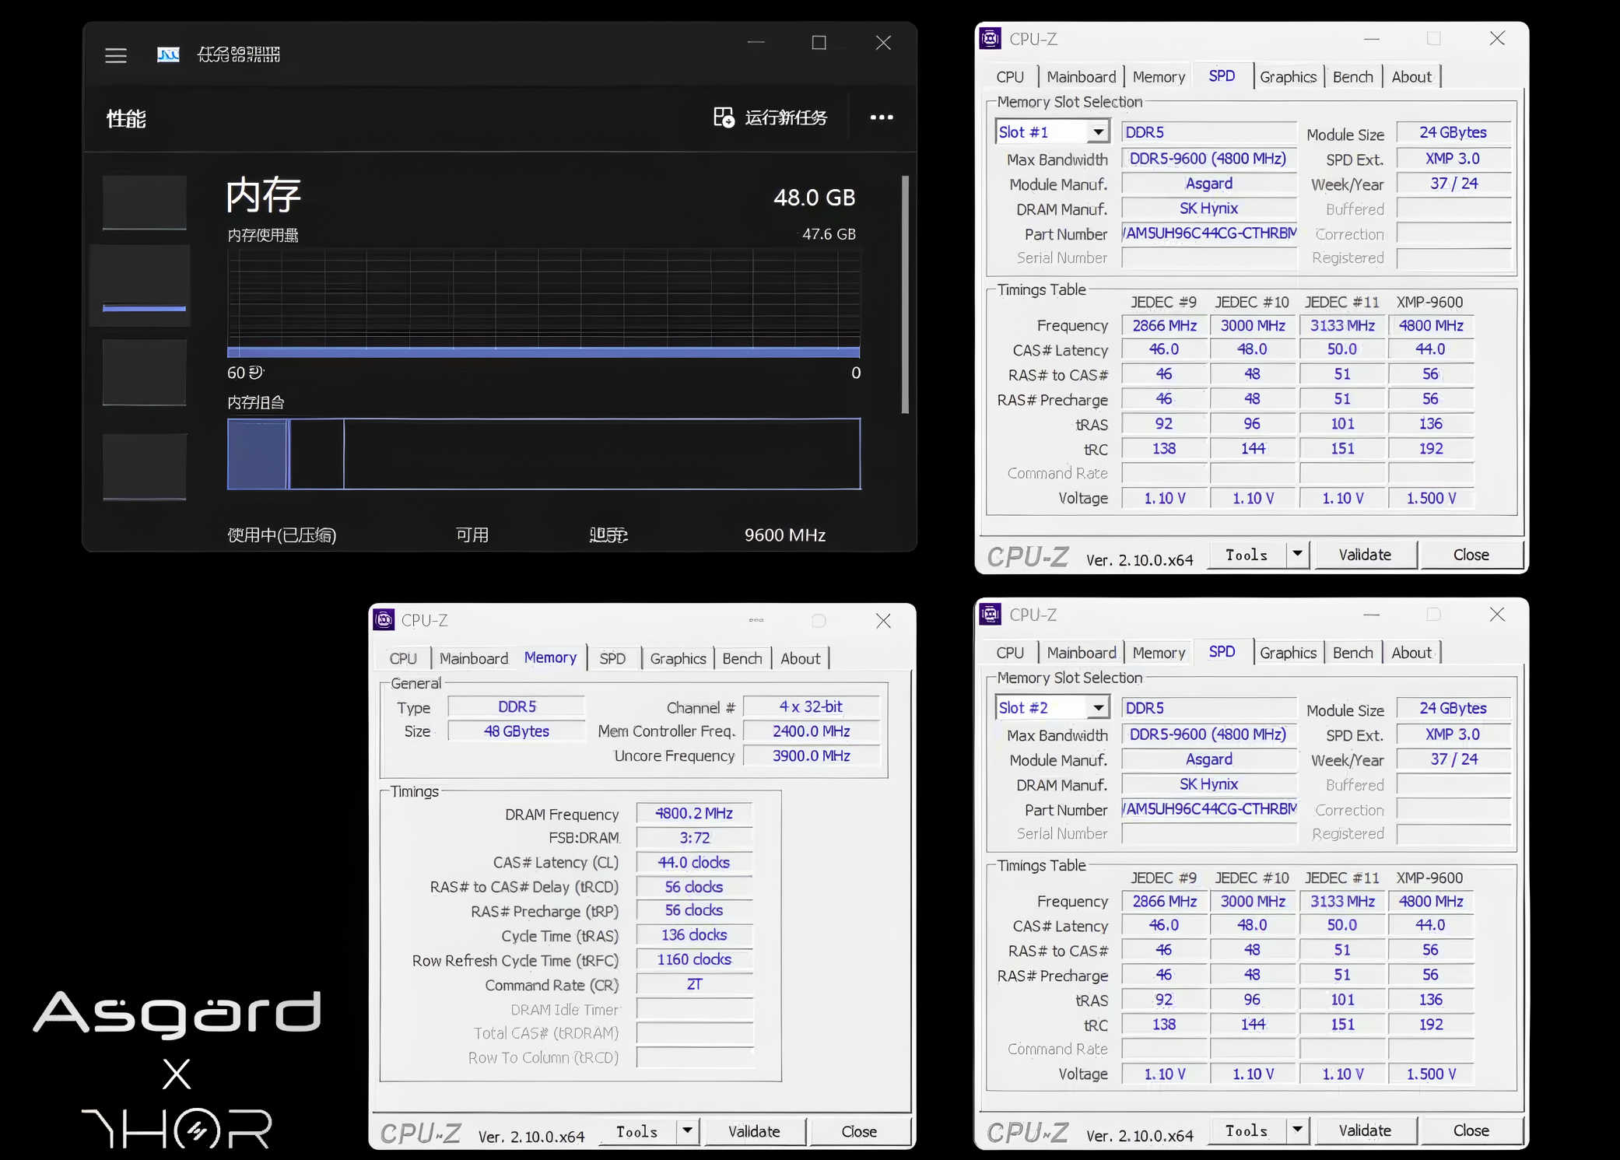Click Tools button in Slot #2 window

coord(1247,1130)
